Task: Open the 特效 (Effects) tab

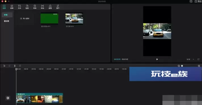Action: tap(35, 7)
